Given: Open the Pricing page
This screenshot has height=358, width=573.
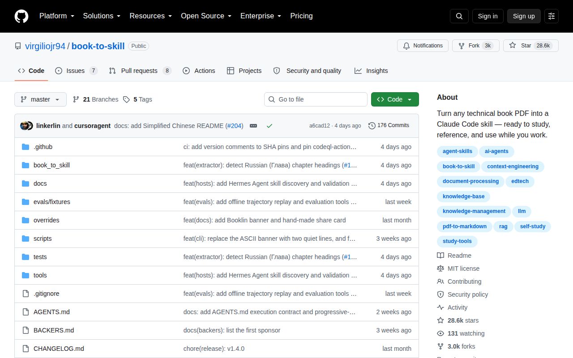Looking at the screenshot, I should pos(301,16).
